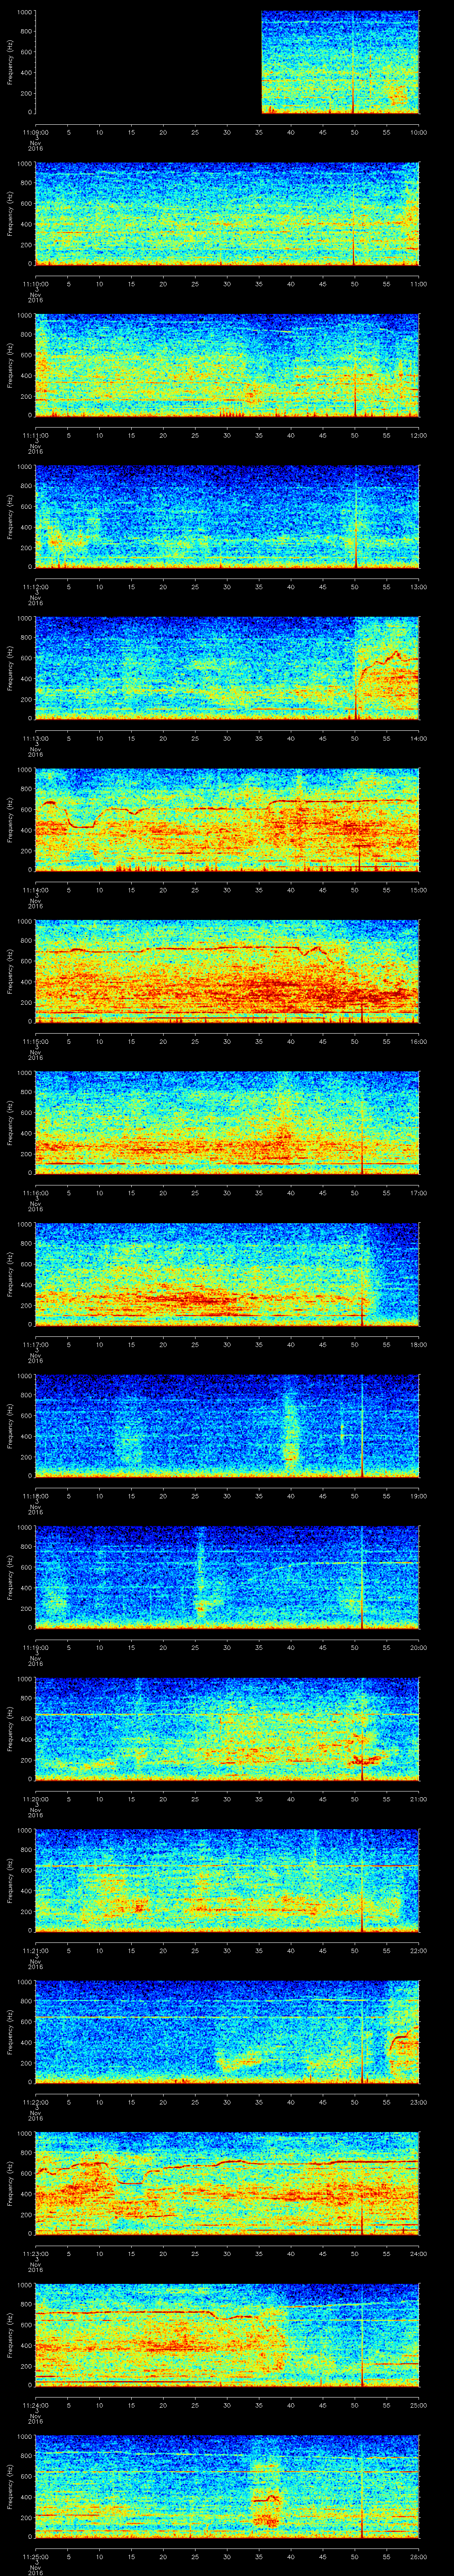Click the 11:11:00 start time label
The height and width of the screenshot is (2576, 454).
[35, 435]
